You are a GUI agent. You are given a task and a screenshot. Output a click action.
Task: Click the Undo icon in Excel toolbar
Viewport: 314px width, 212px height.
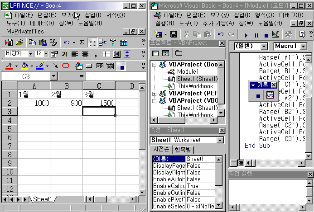67,42
